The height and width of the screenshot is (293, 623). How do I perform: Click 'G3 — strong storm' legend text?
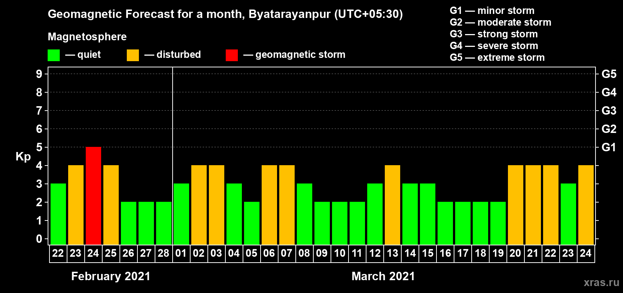point(494,34)
